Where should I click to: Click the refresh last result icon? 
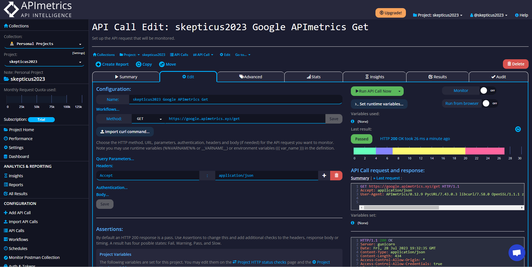pos(518,129)
